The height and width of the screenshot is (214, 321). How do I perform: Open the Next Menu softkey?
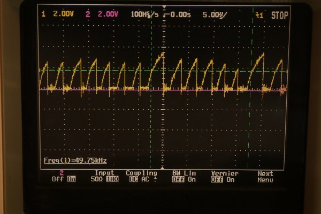point(265,177)
